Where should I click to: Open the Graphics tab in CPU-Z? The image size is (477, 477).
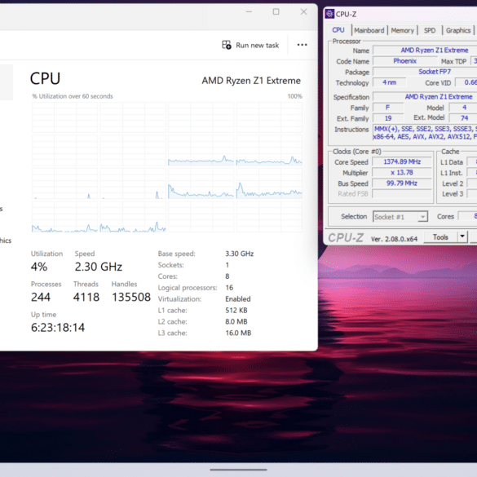tap(458, 30)
